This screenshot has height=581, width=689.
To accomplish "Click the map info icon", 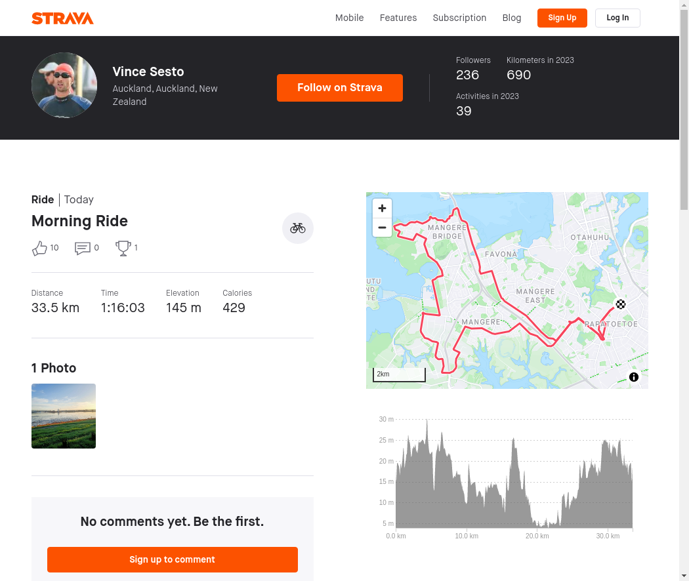I will (634, 377).
